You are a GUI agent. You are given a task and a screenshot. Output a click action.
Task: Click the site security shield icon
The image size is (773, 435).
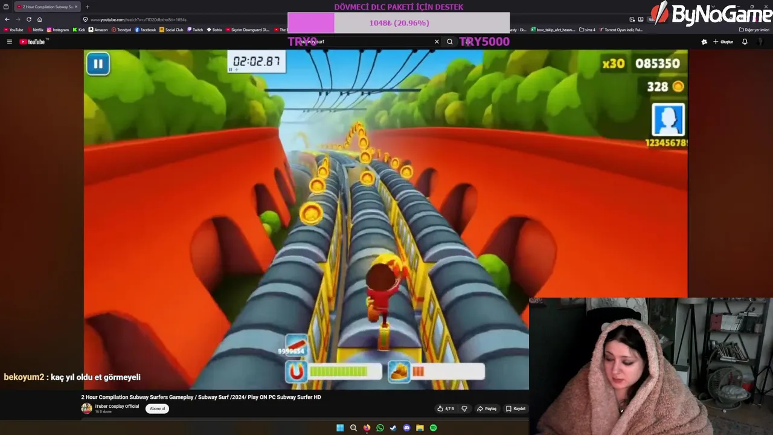tap(85, 19)
